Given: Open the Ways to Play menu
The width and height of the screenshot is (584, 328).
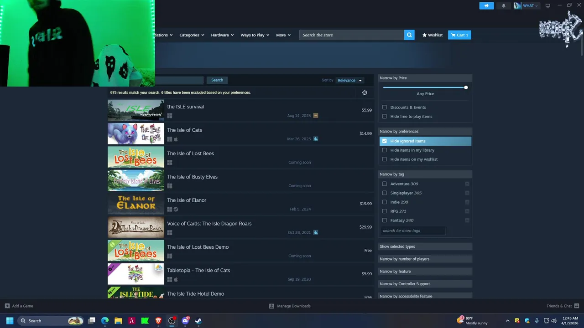Looking at the screenshot, I should tap(255, 35).
